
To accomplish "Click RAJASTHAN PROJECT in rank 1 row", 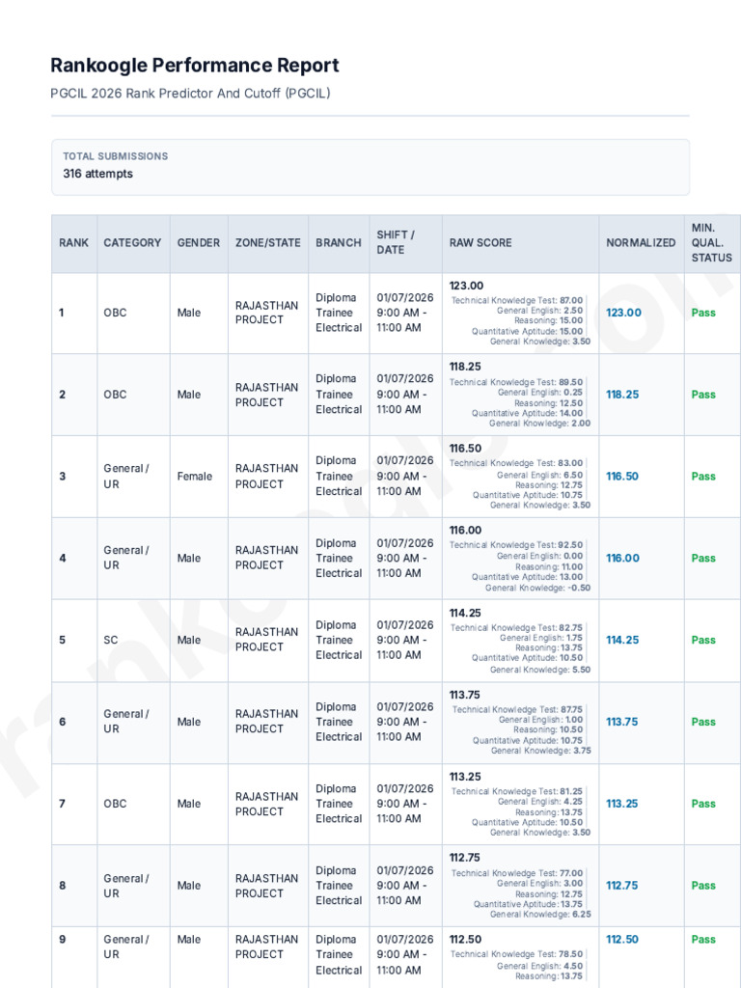I will [x=266, y=313].
